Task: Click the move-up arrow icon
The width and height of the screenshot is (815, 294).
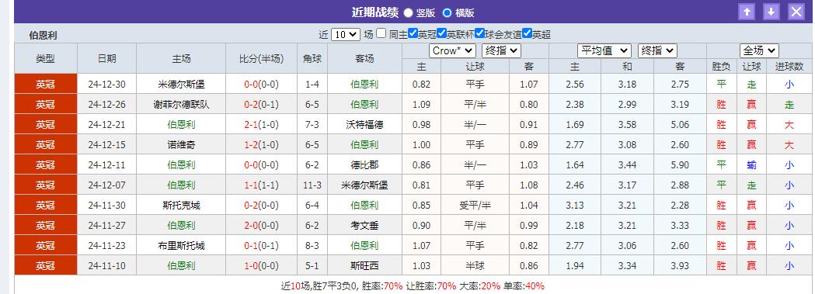Action: pyautogui.click(x=747, y=12)
